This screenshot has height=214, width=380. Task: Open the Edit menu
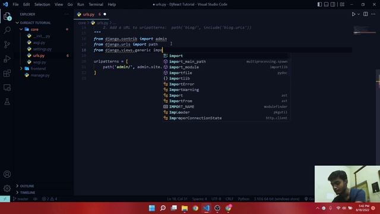tap(26, 4)
